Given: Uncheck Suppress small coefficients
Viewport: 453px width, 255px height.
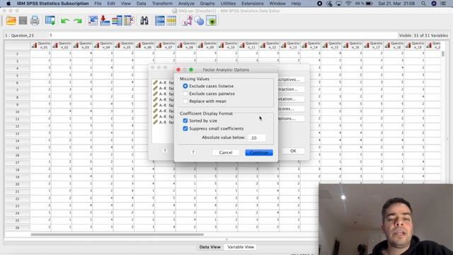Looking at the screenshot, I should [x=185, y=128].
